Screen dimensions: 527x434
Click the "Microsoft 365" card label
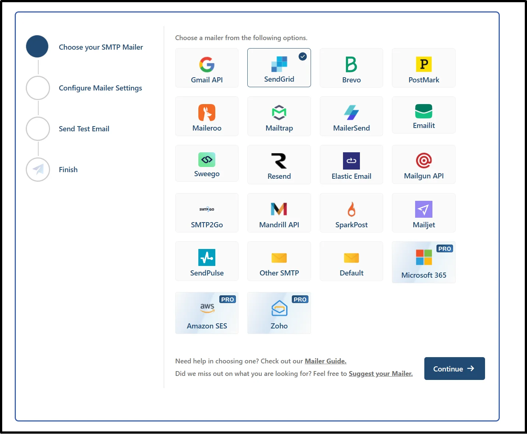click(x=424, y=275)
